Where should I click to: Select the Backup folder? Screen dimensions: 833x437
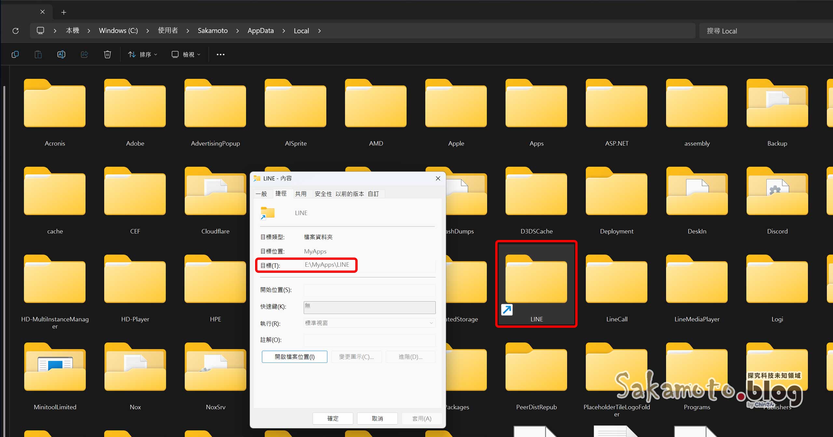coord(777,113)
